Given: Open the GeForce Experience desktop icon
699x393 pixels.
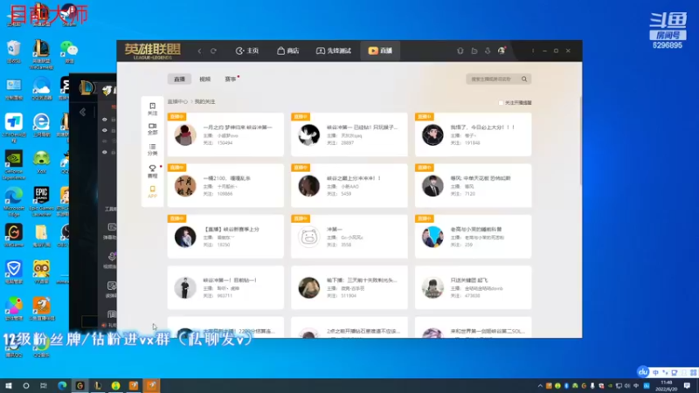Looking at the screenshot, I should point(13,165).
